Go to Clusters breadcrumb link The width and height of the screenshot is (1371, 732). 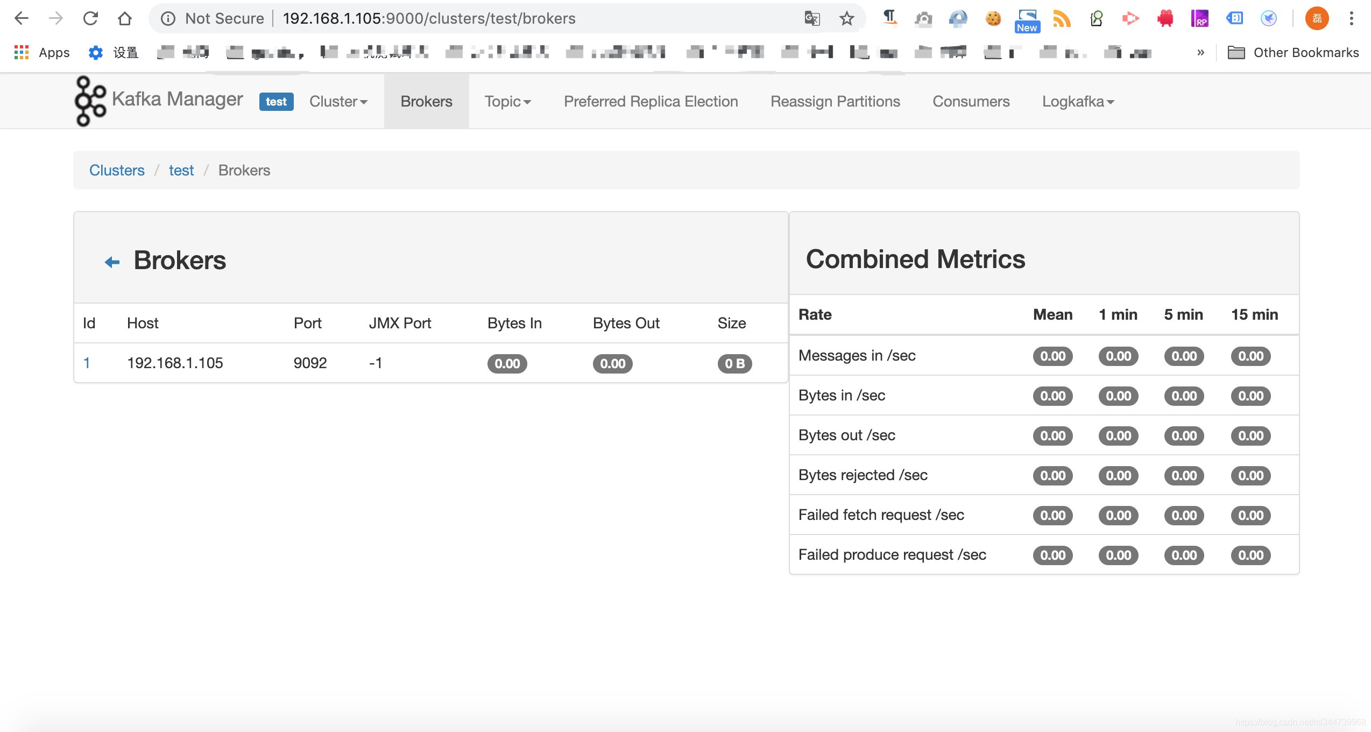(x=117, y=170)
